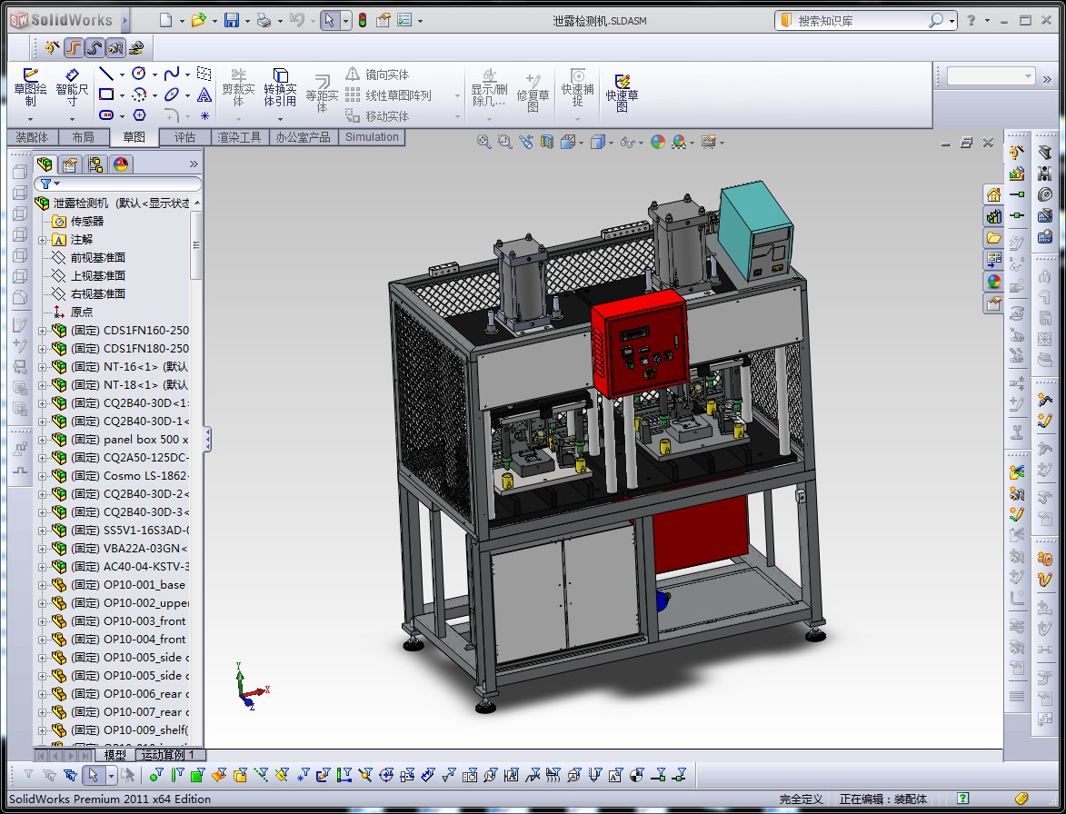Click the Save floppy disk icon

pyautogui.click(x=232, y=20)
